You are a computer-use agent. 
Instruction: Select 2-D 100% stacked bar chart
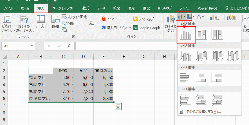pos(217,78)
